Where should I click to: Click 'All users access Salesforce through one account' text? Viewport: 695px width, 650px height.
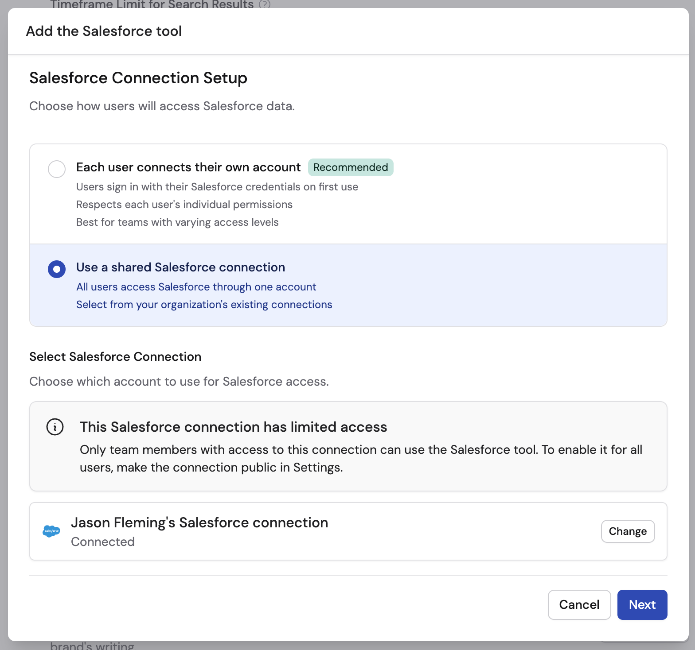pyautogui.click(x=196, y=287)
